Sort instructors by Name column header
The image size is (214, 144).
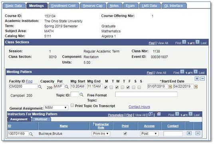coord(63,126)
